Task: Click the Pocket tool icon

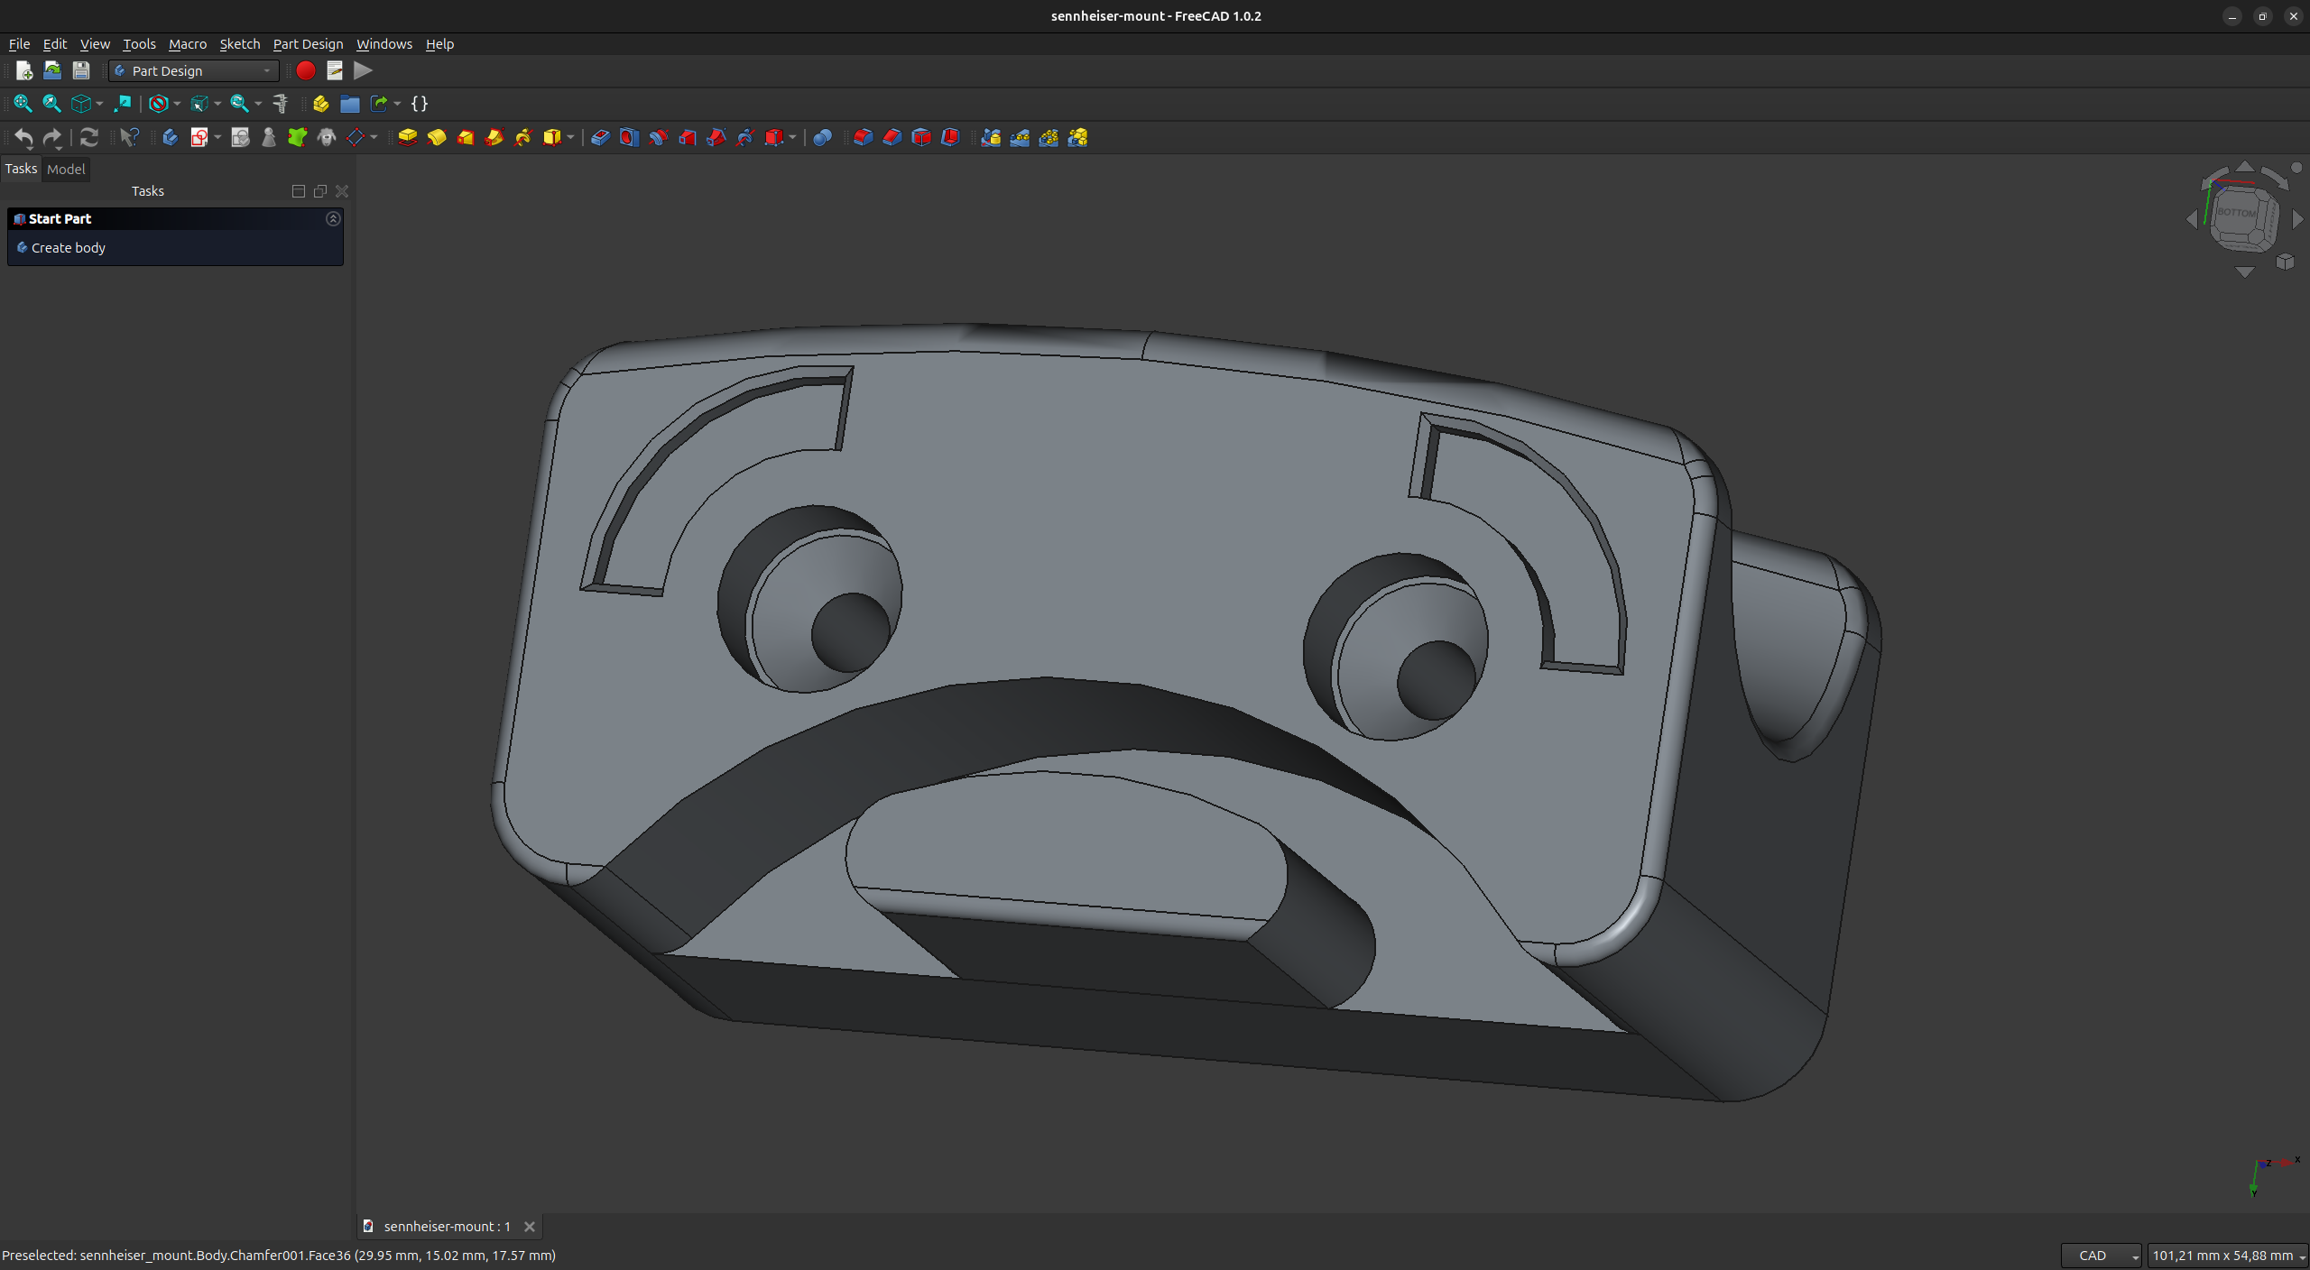Action: pos(600,137)
